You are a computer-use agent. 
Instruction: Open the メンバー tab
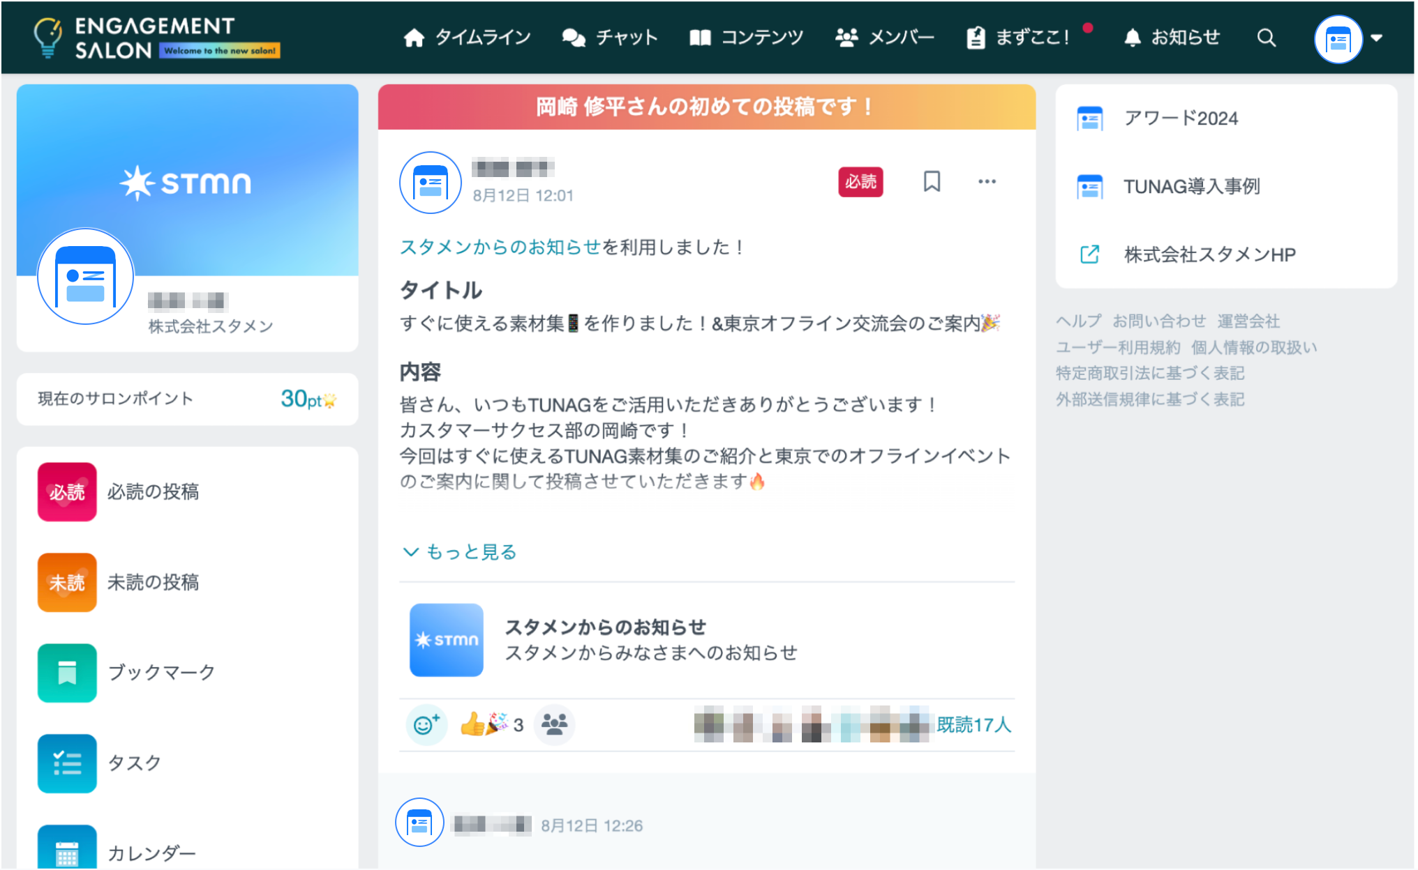[x=885, y=38]
